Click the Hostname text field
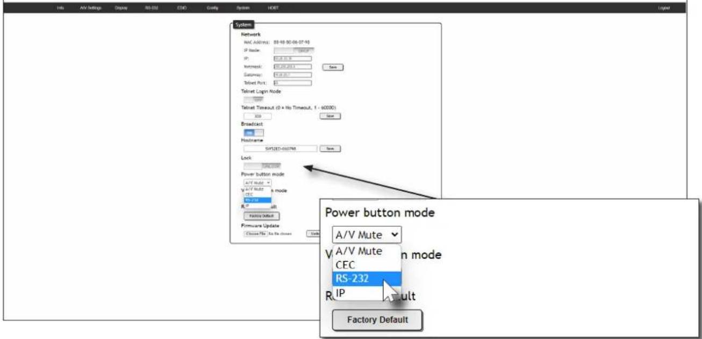Image resolution: width=702 pixels, height=339 pixels. point(280,149)
